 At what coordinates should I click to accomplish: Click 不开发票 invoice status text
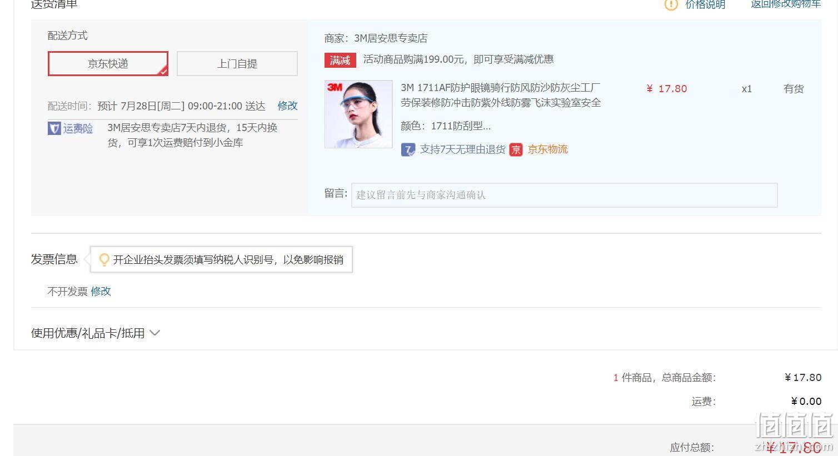click(67, 291)
